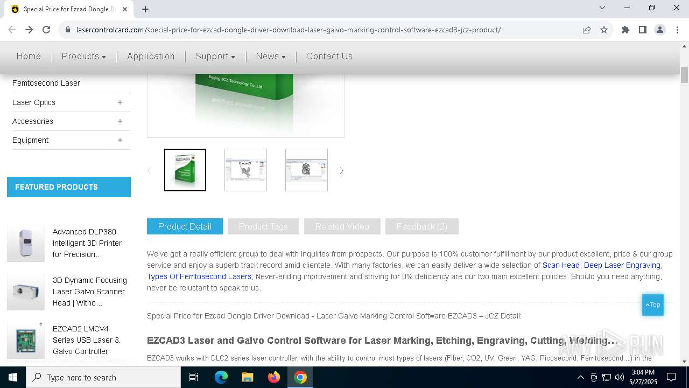689x388 pixels.
Task: Go forward using browser forward arrow
Action: pyautogui.click(x=29, y=30)
